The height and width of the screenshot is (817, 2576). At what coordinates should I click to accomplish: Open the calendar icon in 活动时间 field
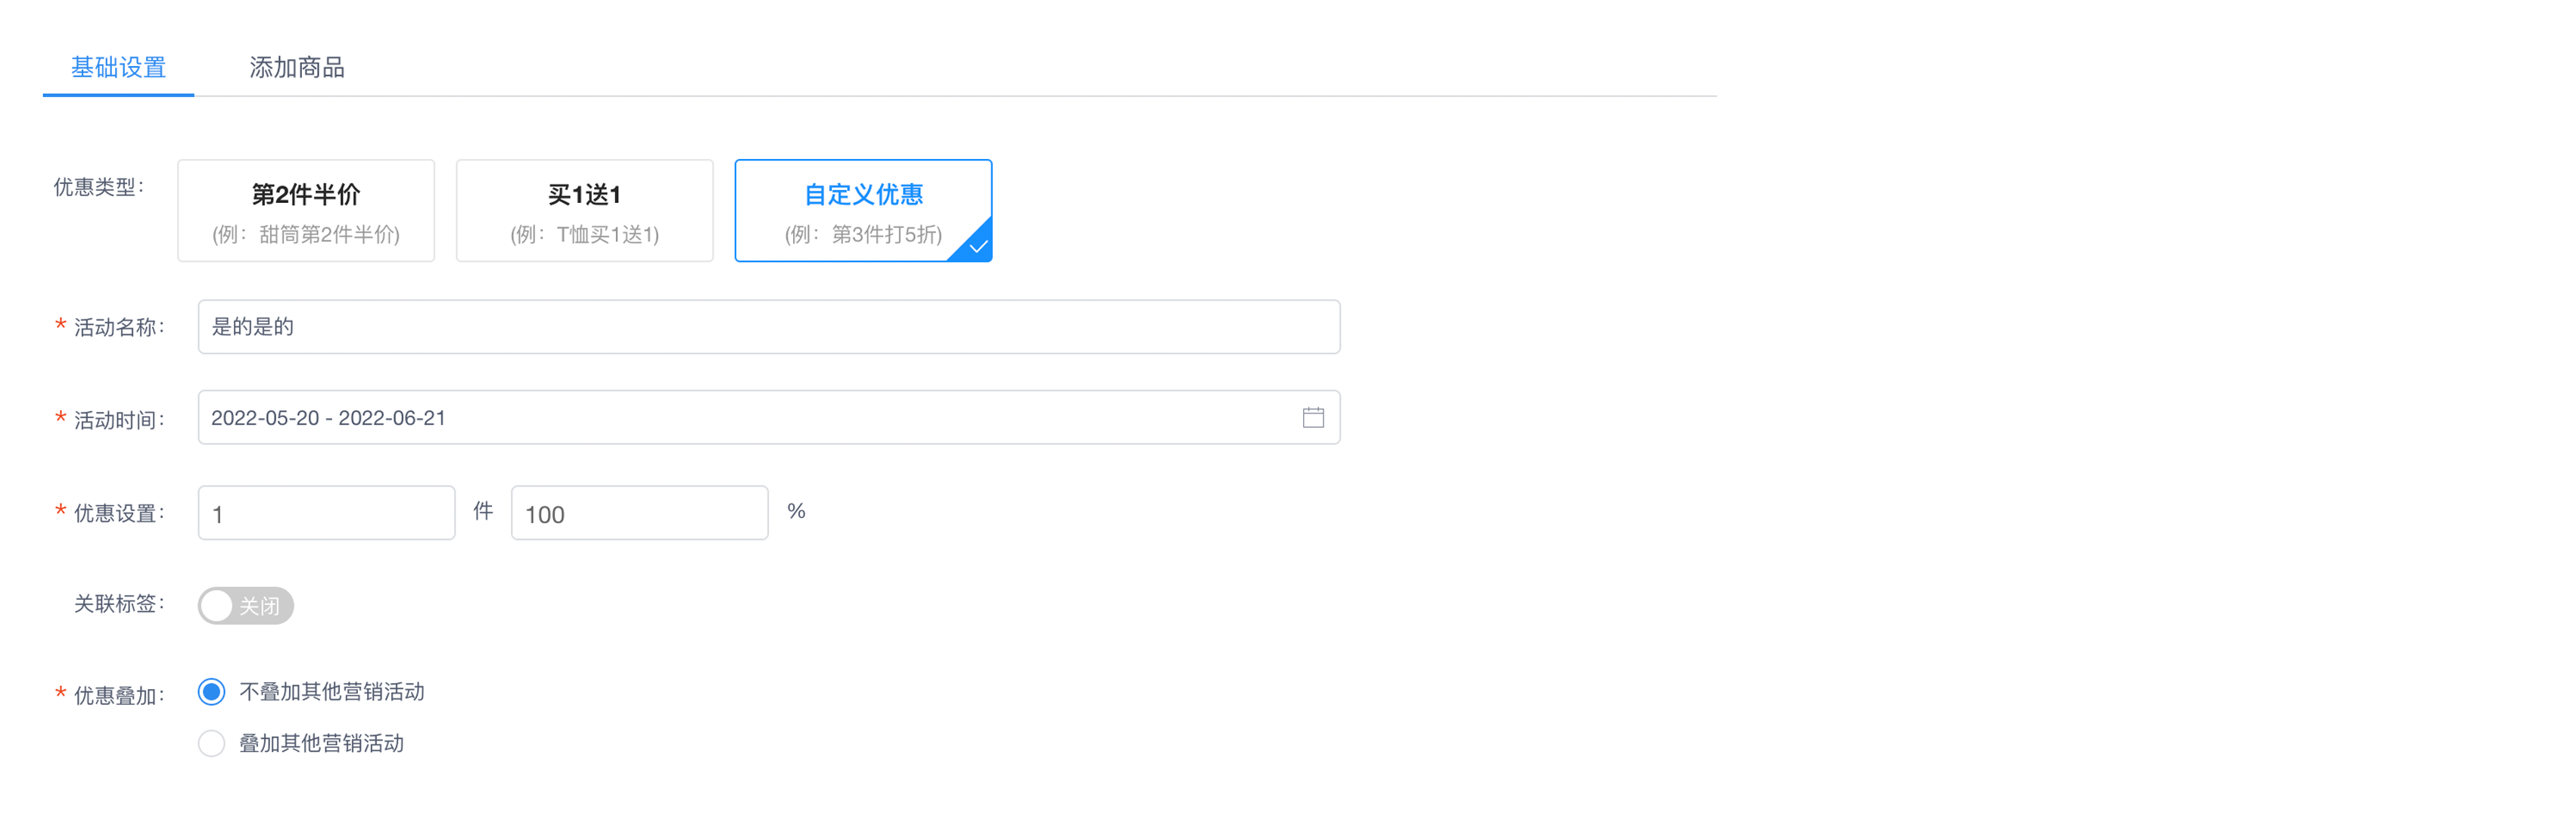[1313, 418]
